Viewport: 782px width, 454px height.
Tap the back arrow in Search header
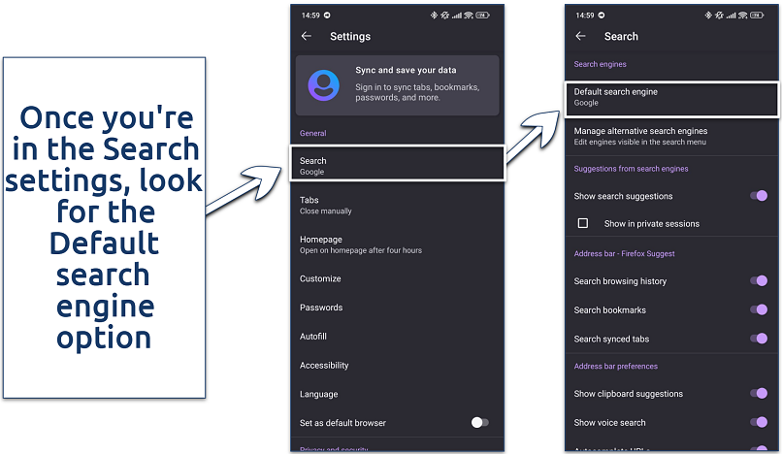coord(581,36)
